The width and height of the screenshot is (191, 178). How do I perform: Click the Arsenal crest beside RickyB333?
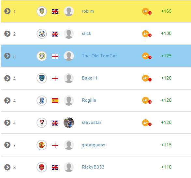42,167
